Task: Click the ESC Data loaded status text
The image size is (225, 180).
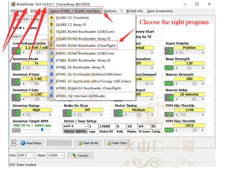Action: pos(23,165)
